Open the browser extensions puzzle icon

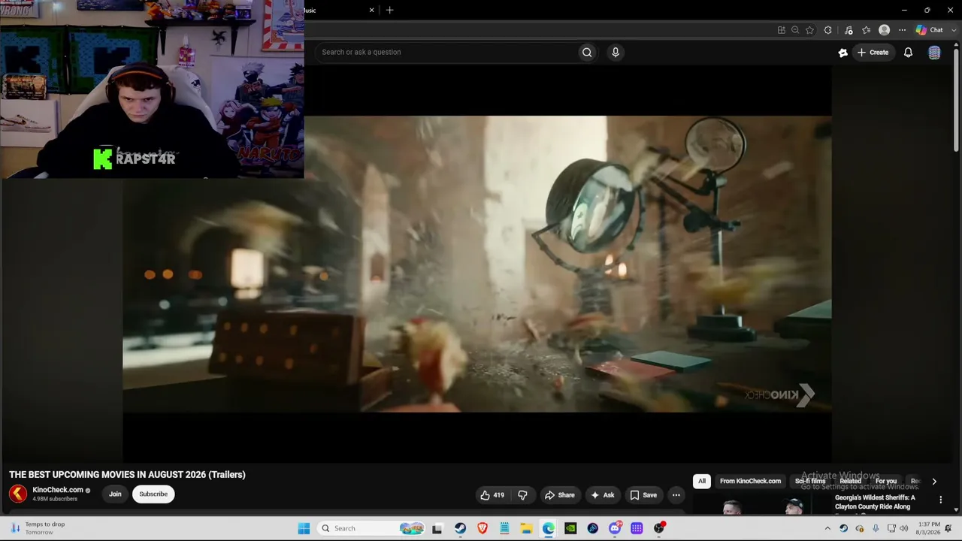[828, 30]
